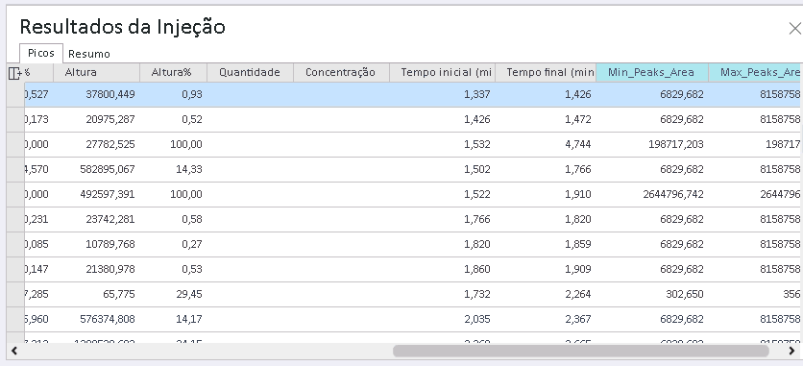Click the horizontal scrollbar thumb
This screenshot has height=366, width=803.
coord(581,351)
